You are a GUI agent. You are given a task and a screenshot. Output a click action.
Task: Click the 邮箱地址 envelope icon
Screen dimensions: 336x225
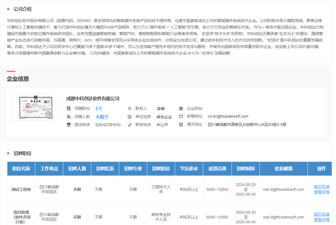pyautogui.click(x=181, y=116)
